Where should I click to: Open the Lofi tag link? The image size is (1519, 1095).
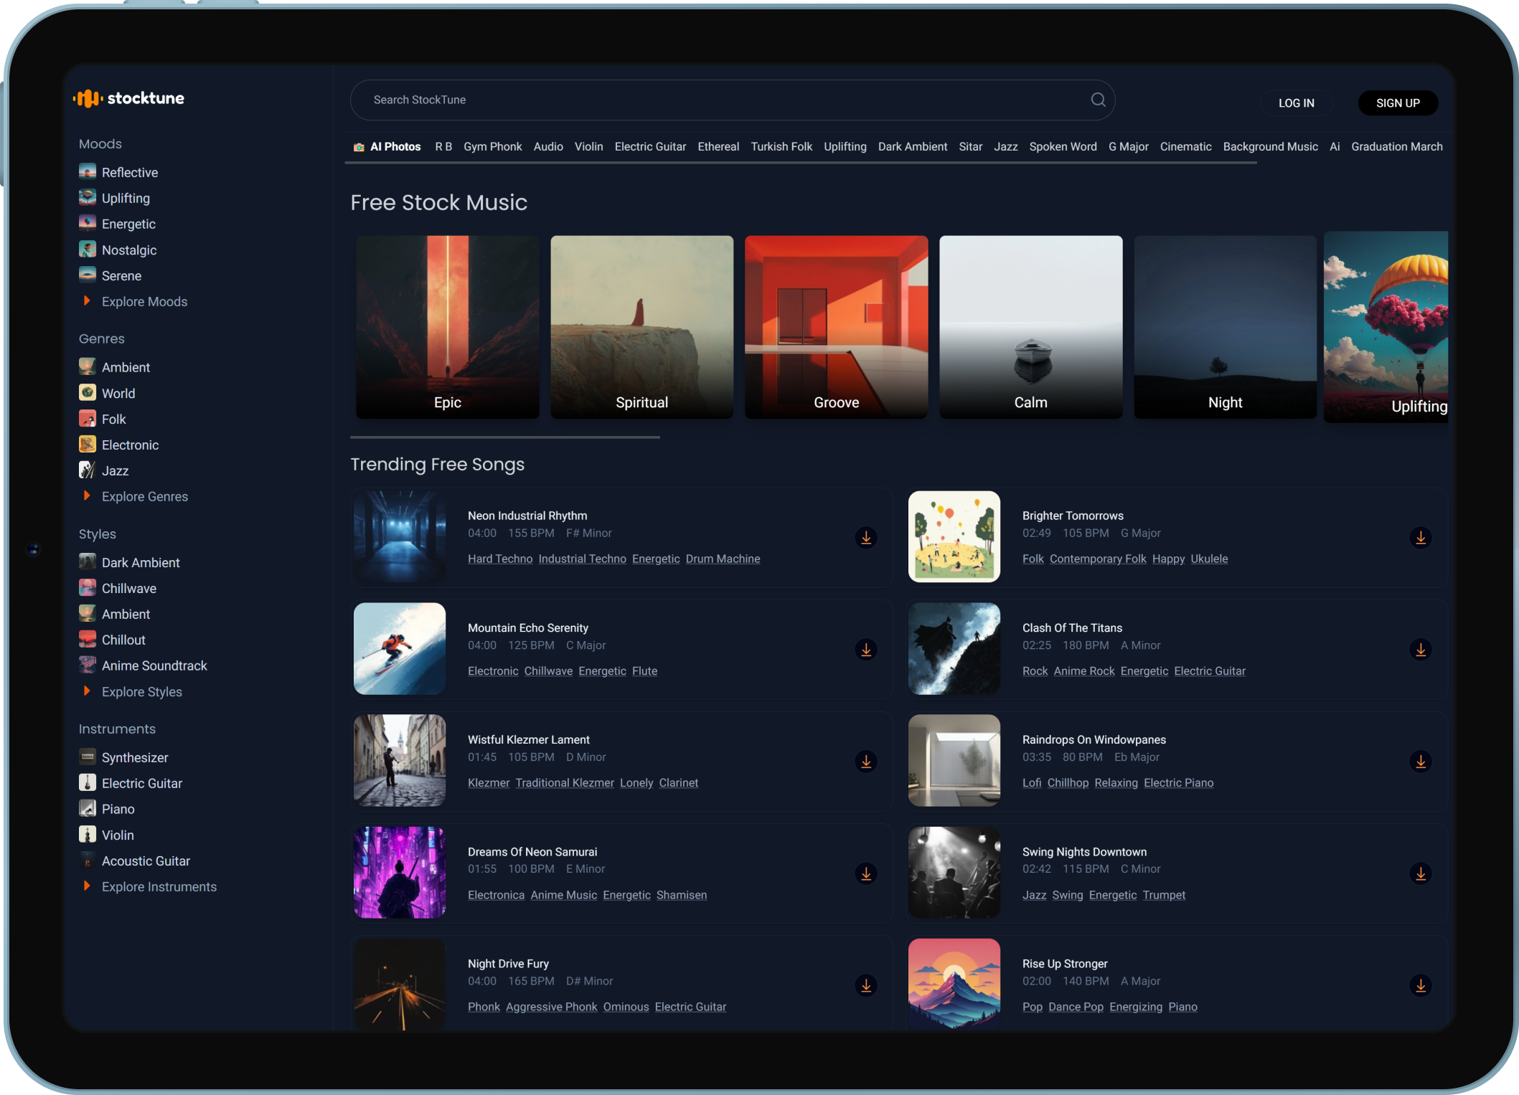click(x=1031, y=782)
